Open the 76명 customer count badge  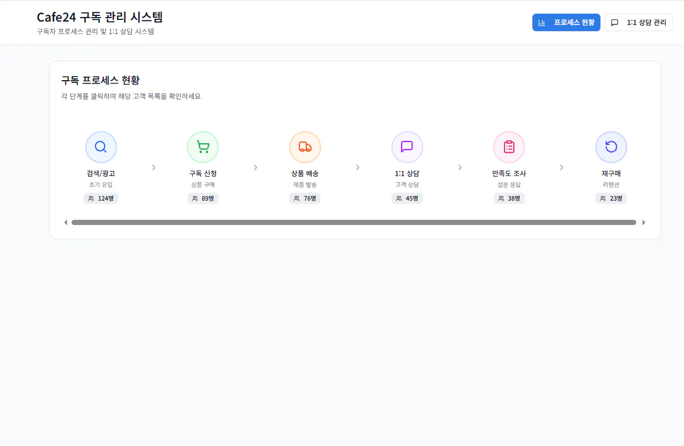[305, 198]
